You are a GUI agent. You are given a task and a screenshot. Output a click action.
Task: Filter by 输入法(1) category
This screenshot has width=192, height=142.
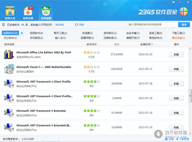click(60, 38)
